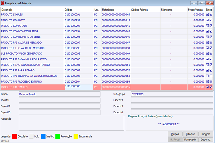
Task: Click the Estoq column header
Action: tap(209, 10)
